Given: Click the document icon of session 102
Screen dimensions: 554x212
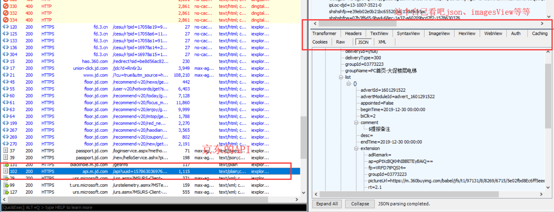Looking at the screenshot, I should (6, 171).
